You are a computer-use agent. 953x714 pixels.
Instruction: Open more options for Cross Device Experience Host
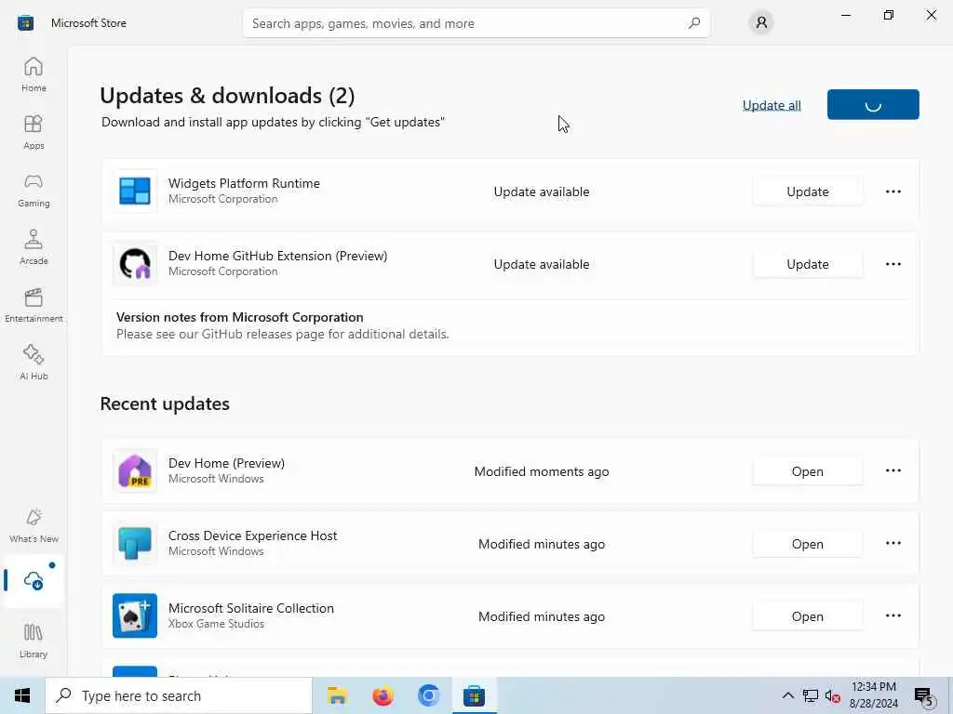click(893, 543)
